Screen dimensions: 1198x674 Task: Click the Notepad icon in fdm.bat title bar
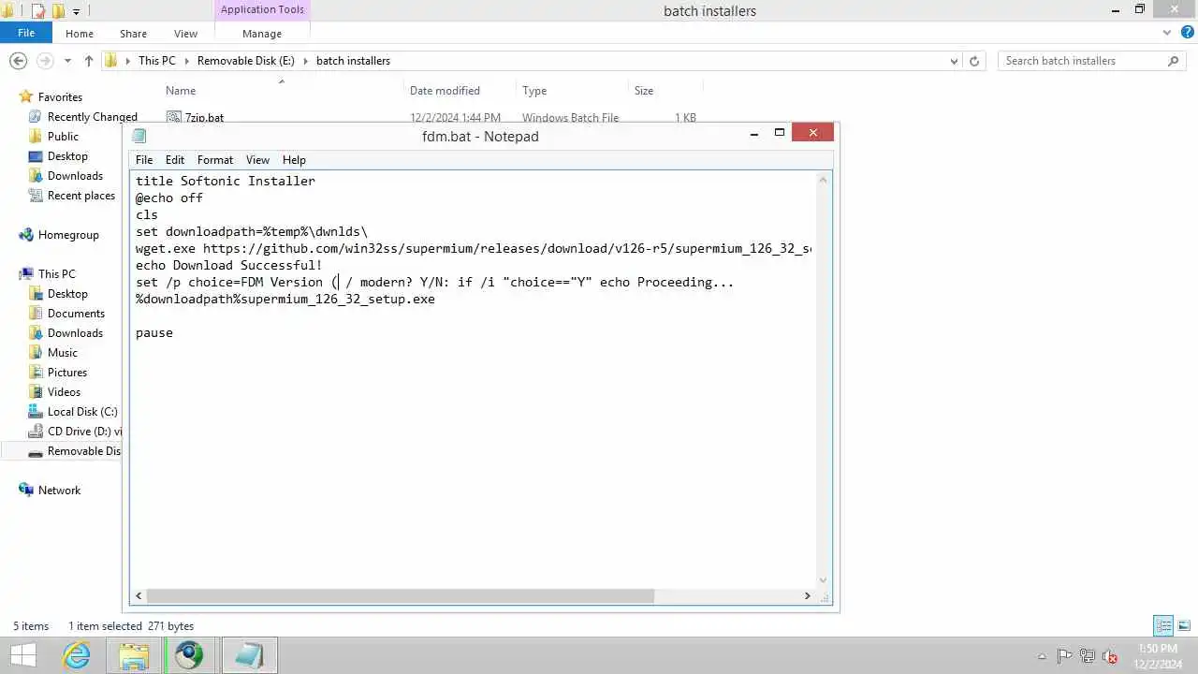pyautogui.click(x=139, y=136)
